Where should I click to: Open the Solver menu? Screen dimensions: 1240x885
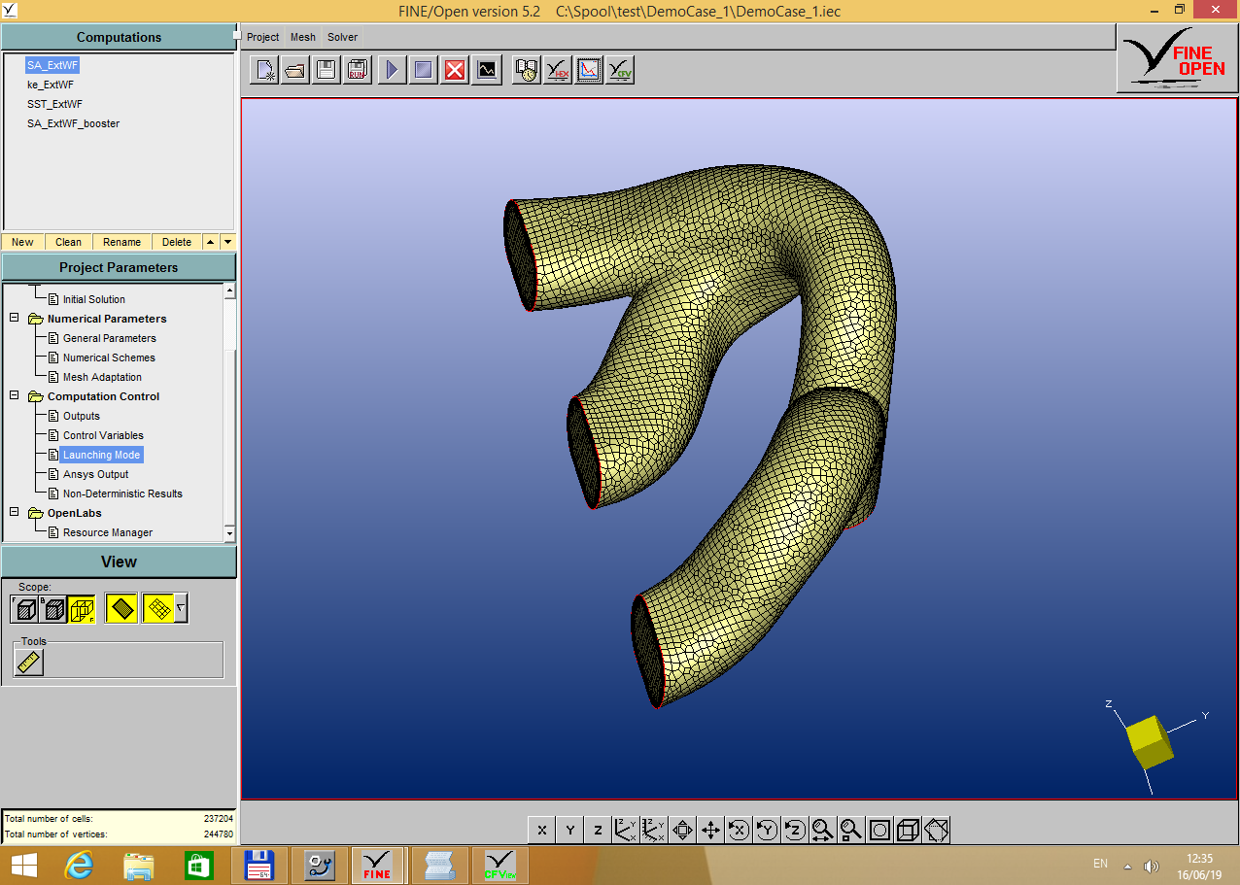[x=342, y=37]
